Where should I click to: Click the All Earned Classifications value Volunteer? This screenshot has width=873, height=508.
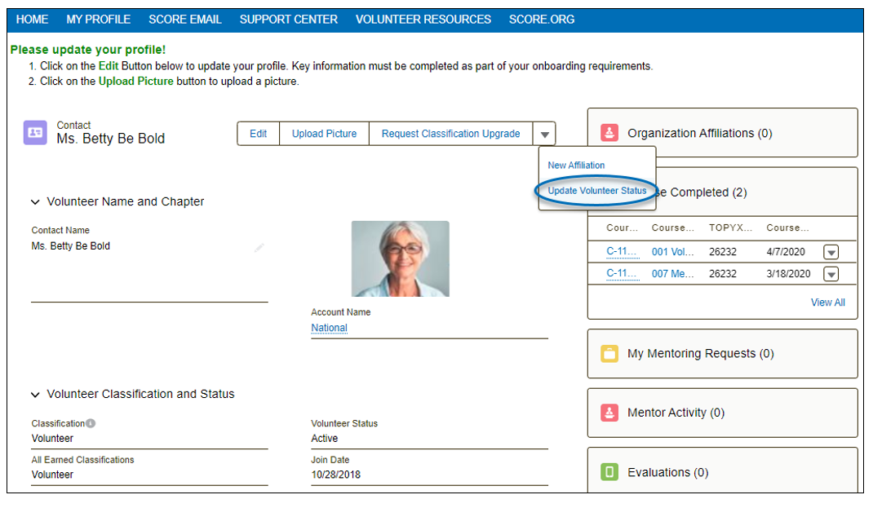[52, 475]
